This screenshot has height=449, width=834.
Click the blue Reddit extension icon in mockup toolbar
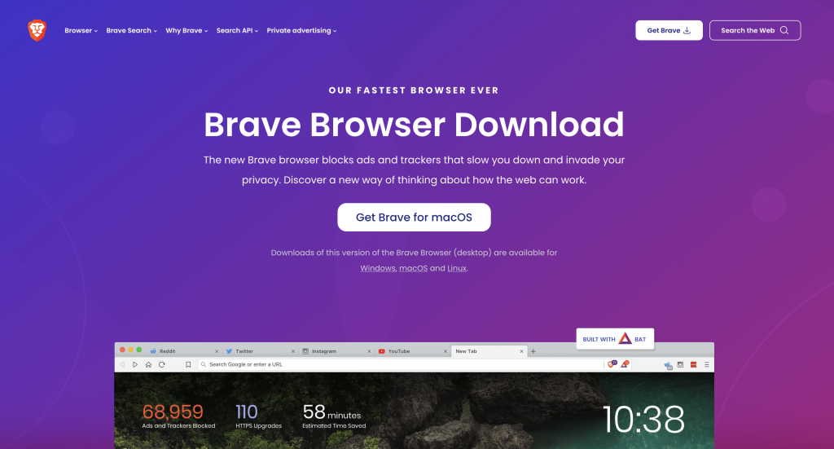[x=668, y=365]
